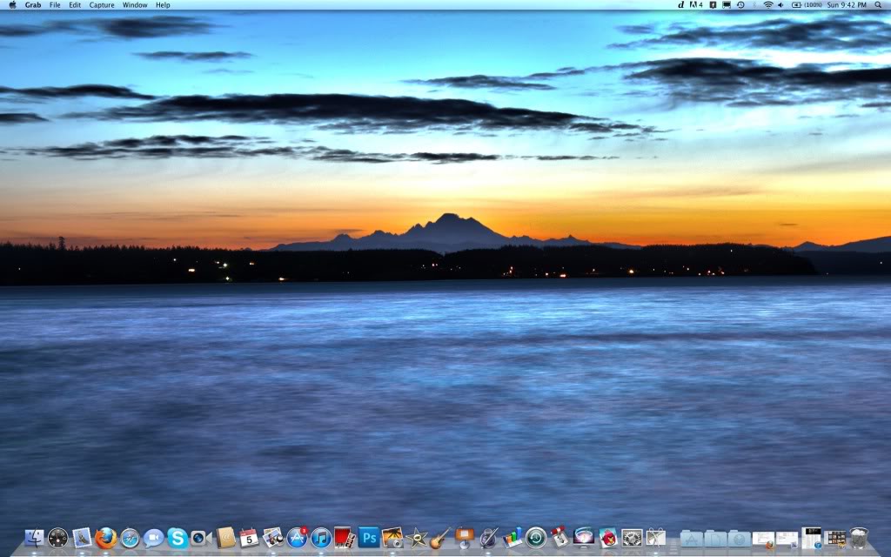
Task: Launch iPhoto from the Dock
Action: 272,537
